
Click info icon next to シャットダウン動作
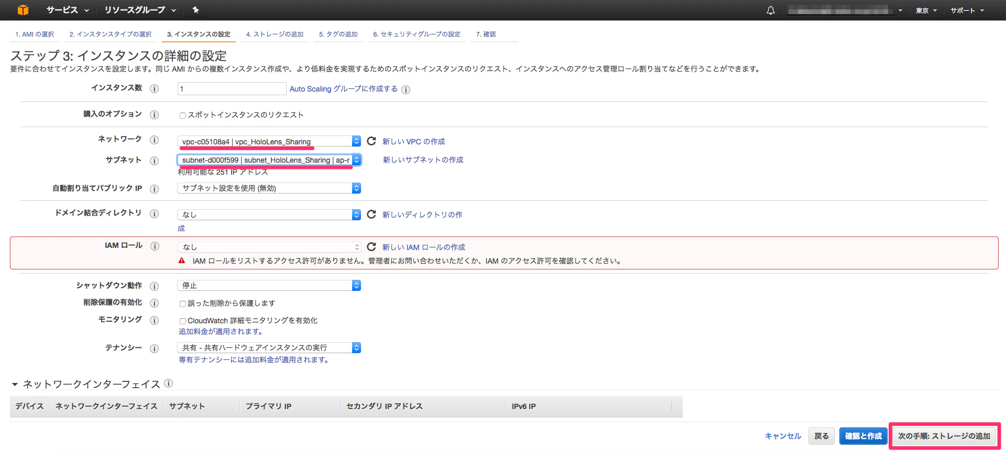154,286
